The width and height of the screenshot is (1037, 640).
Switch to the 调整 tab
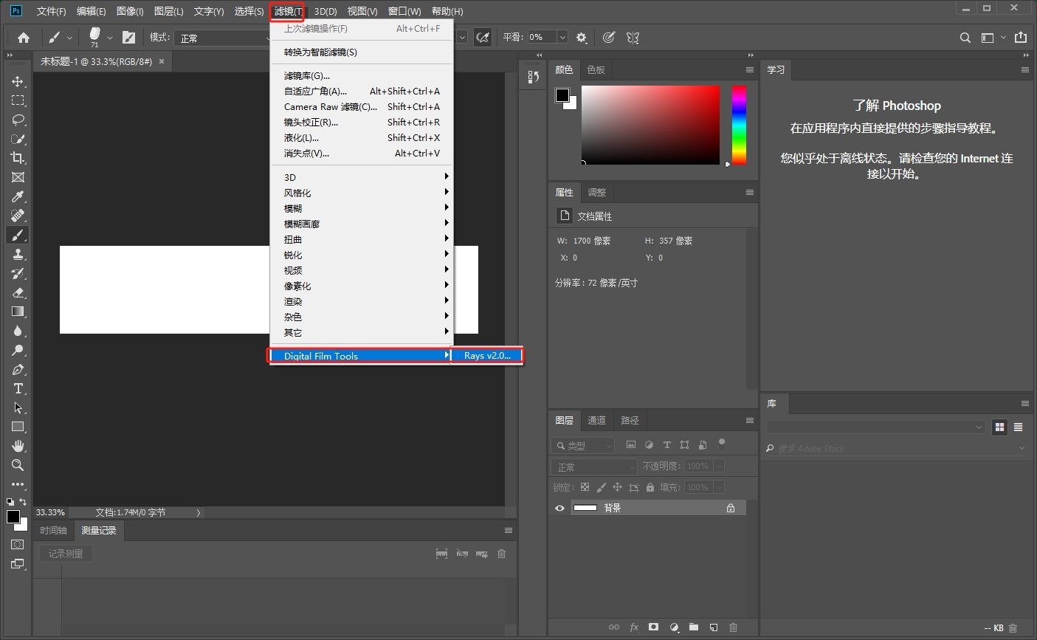596,192
